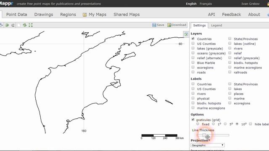The height and width of the screenshot is (151, 269).
Task: Click the green undo arrow icon
Action: click(7, 25)
